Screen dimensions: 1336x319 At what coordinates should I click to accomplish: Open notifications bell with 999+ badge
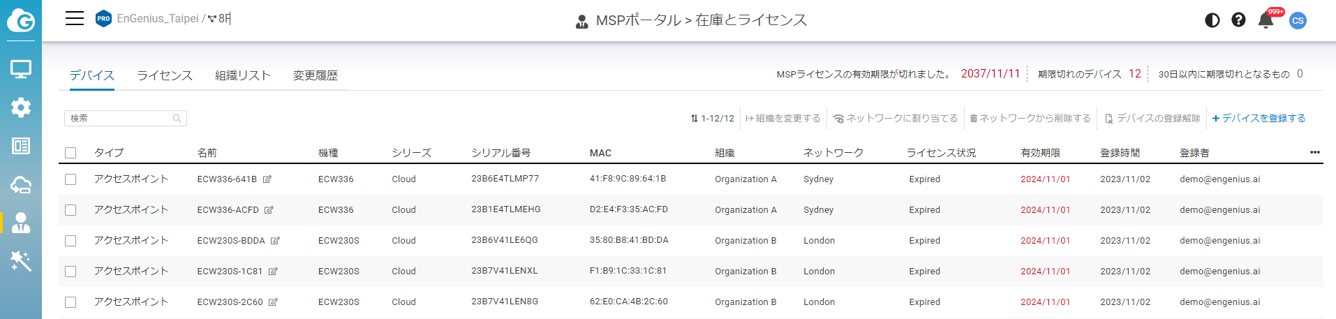click(x=1266, y=20)
